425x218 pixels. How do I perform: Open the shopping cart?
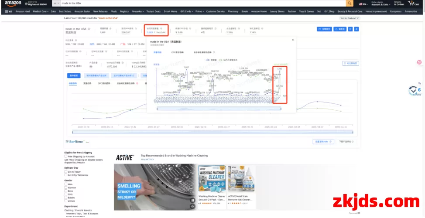413,3
